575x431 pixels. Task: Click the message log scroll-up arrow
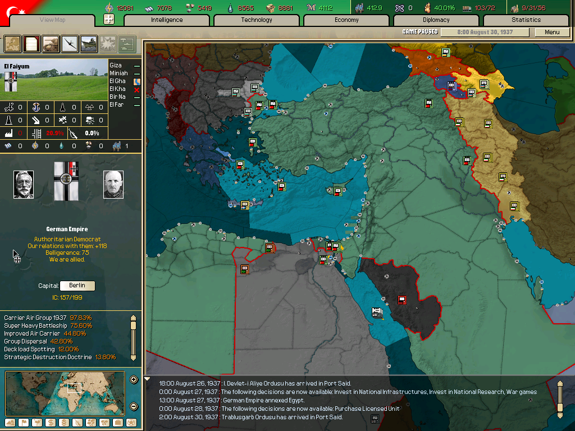[x=560, y=384]
